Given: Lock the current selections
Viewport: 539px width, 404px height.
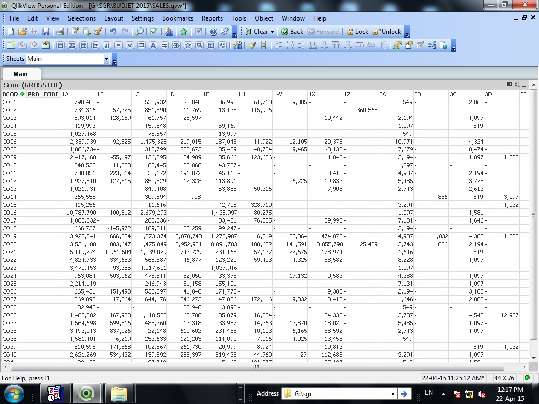Looking at the screenshot, I should (x=357, y=32).
